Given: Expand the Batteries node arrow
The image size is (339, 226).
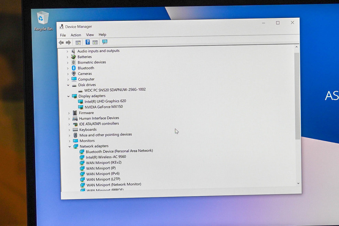Looking at the screenshot, I should click(x=67, y=57).
